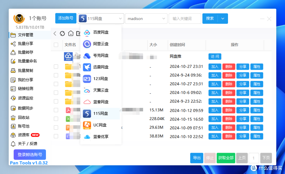Open 批量转存 in the sidebar
This screenshot has height=174, width=285.
point(30,52)
